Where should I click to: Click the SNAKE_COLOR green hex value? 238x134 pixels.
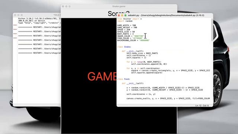click(139, 36)
